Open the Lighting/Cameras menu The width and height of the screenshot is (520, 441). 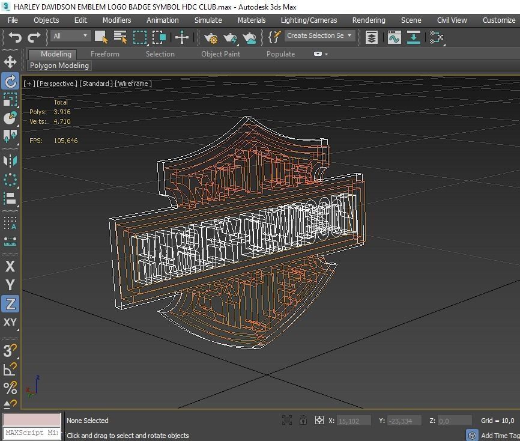pyautogui.click(x=309, y=20)
